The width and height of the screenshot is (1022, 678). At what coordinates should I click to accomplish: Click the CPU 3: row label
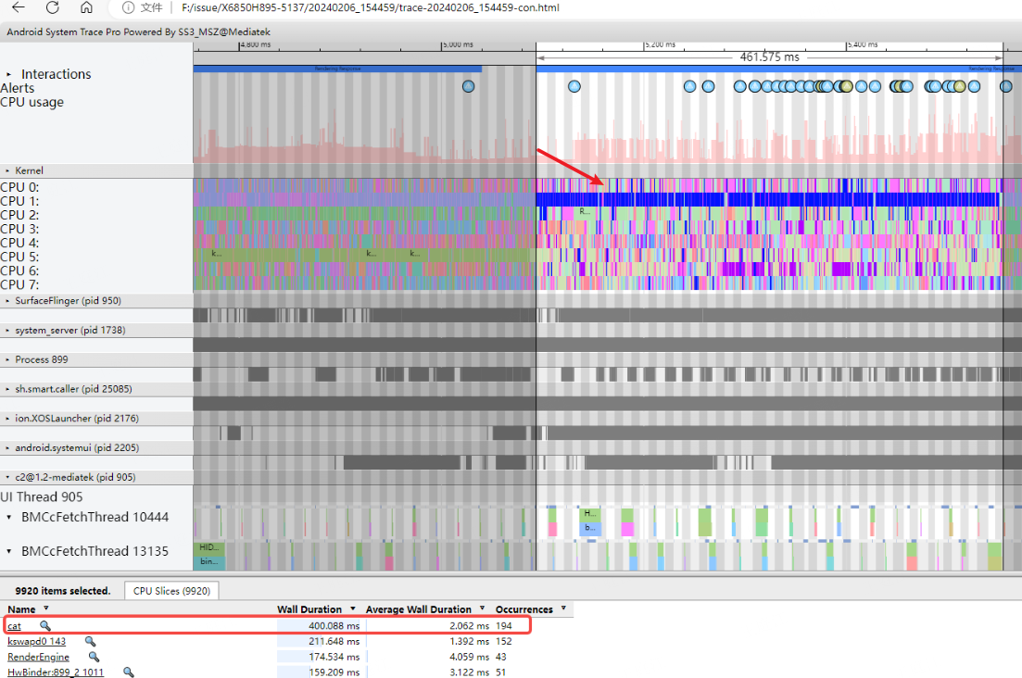(x=19, y=230)
